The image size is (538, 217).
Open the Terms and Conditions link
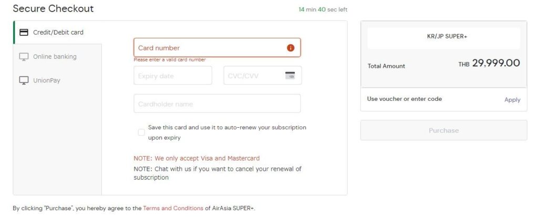point(173,208)
